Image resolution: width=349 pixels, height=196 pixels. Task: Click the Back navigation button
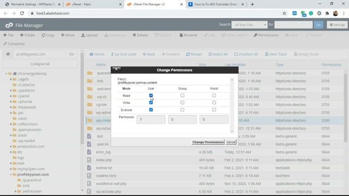(x=149, y=54)
